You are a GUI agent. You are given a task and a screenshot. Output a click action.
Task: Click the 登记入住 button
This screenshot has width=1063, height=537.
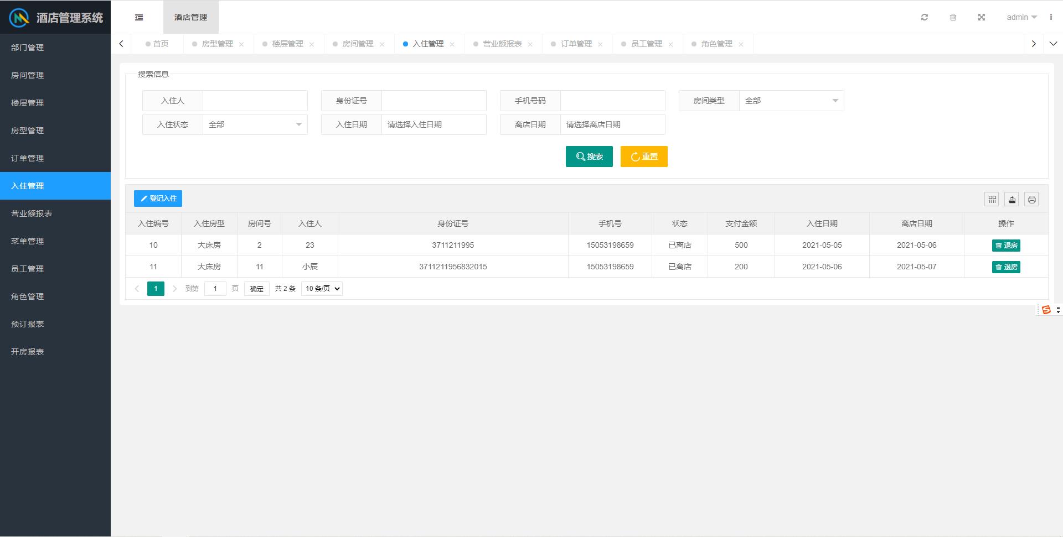(158, 199)
